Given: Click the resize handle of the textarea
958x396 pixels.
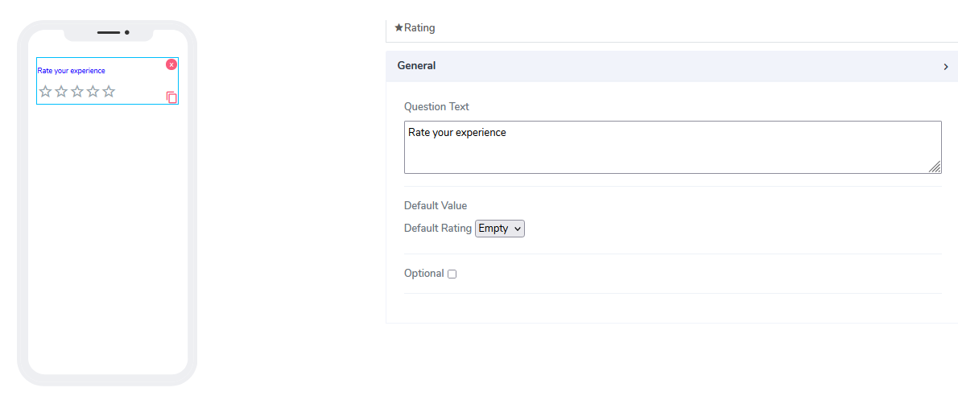Looking at the screenshot, I should coord(935,167).
